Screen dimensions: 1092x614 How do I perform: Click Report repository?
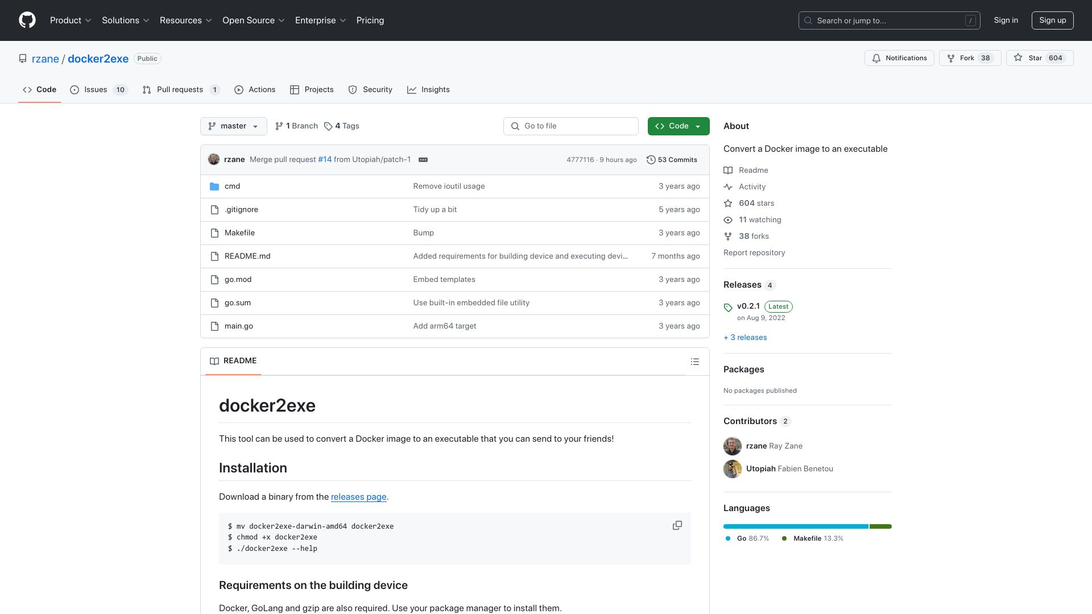pos(754,253)
